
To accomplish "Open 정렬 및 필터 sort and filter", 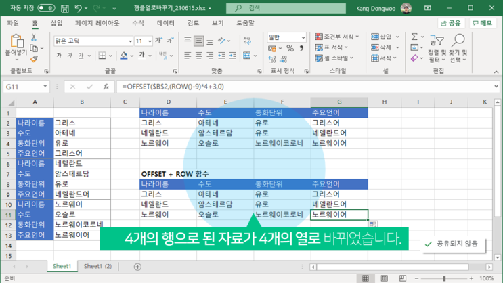I will click(x=437, y=48).
